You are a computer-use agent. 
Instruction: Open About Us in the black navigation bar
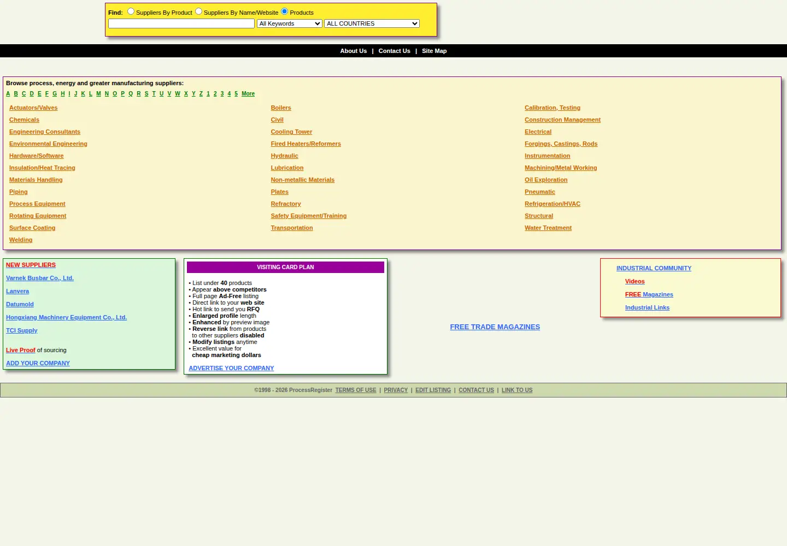(x=354, y=51)
